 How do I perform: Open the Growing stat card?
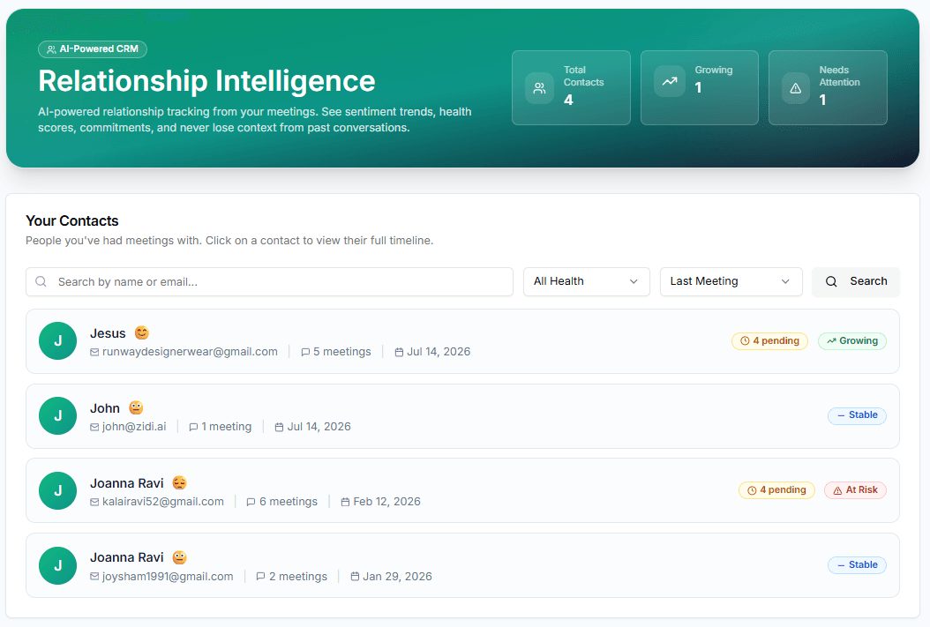pyautogui.click(x=700, y=87)
